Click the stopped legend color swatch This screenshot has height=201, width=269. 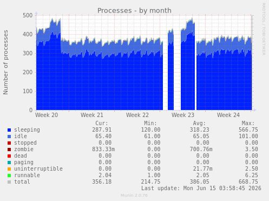9,143
